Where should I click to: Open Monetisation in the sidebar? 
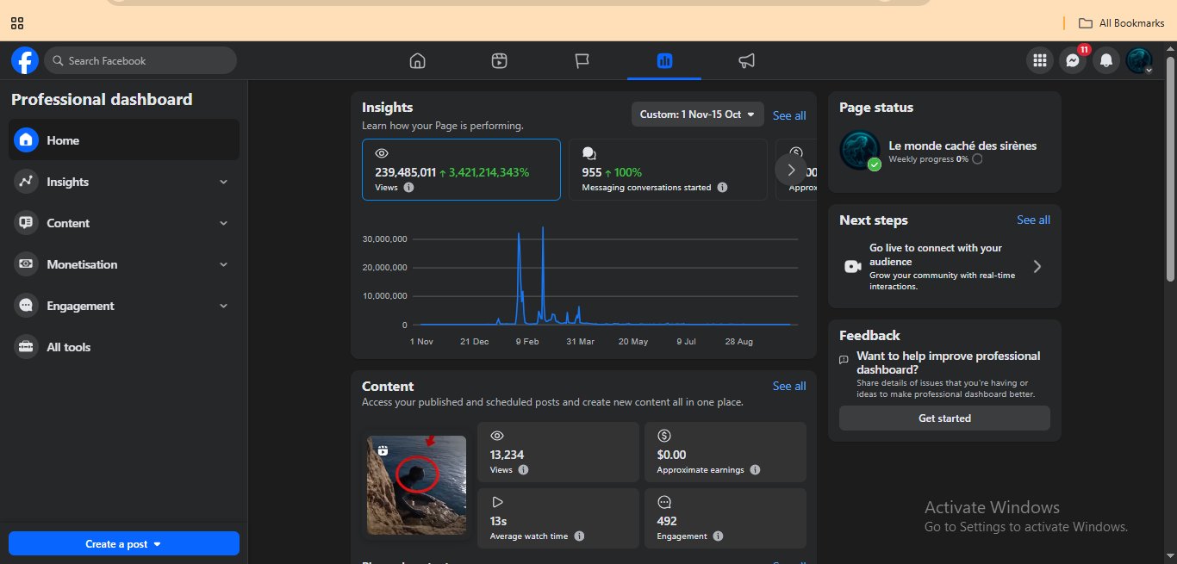point(124,264)
